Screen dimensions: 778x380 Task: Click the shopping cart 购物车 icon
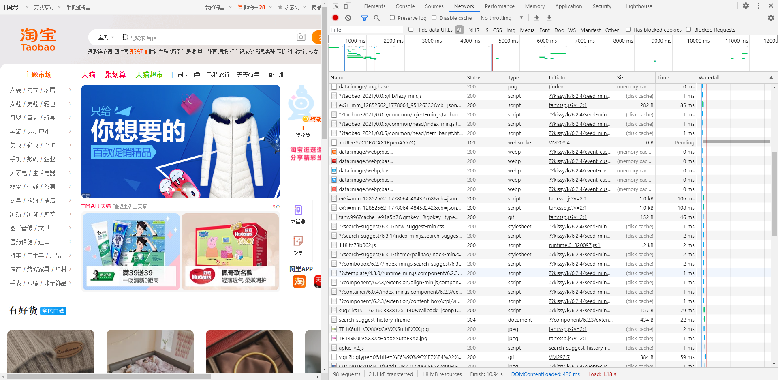click(240, 7)
